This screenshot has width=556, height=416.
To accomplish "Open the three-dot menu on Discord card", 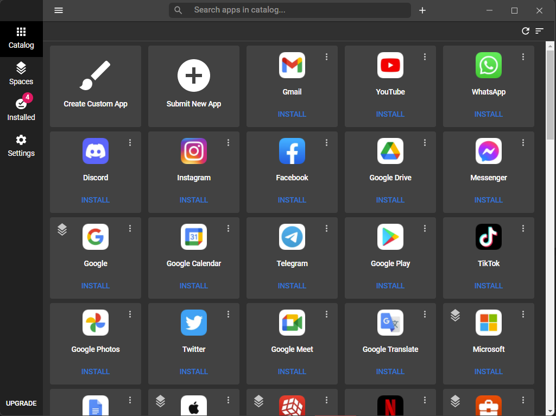I will [x=130, y=143].
